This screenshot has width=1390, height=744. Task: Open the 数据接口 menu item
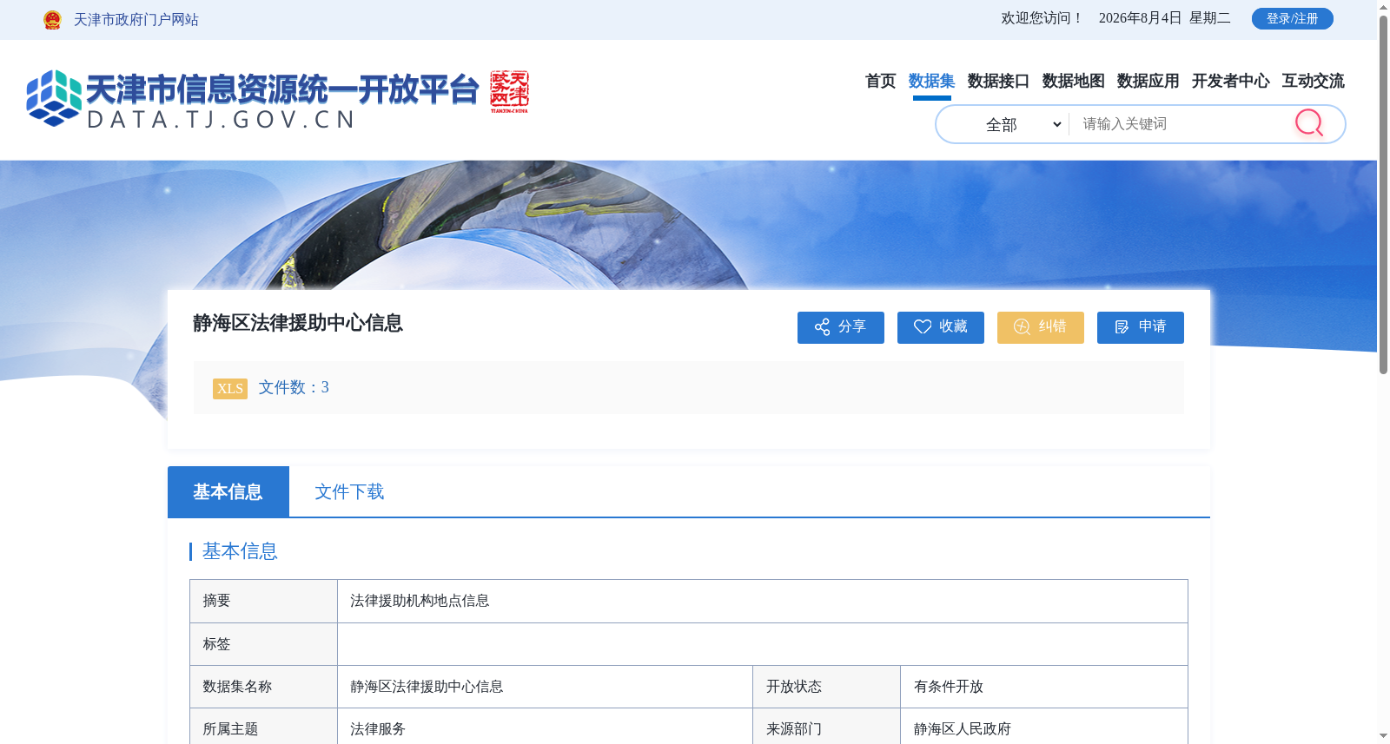point(998,81)
